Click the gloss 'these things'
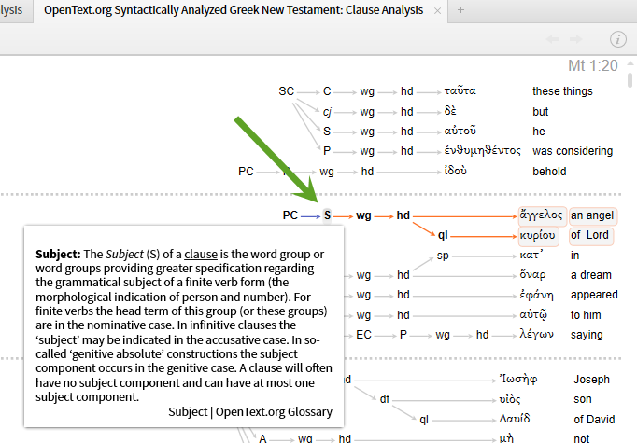637x443 pixels. (x=562, y=91)
